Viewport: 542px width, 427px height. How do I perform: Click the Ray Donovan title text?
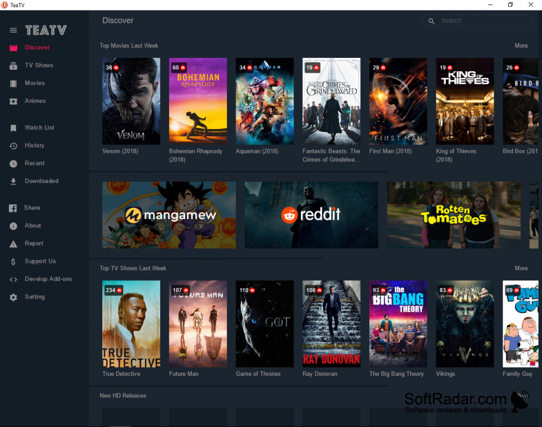point(320,374)
